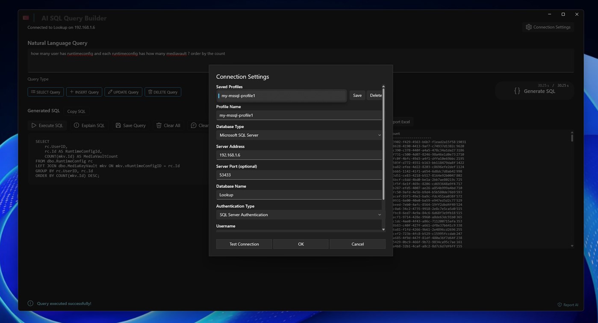The image size is (598, 323).
Task: Click the dialog's scroll-down arrow
Action: pyautogui.click(x=383, y=229)
